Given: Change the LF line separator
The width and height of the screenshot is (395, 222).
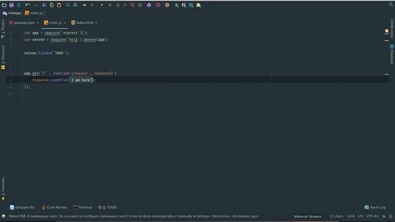Looking at the screenshot, I should 360,216.
